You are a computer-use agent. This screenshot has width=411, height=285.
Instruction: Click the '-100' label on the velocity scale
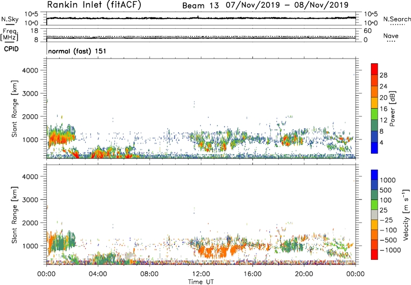pyautogui.click(x=388, y=230)
